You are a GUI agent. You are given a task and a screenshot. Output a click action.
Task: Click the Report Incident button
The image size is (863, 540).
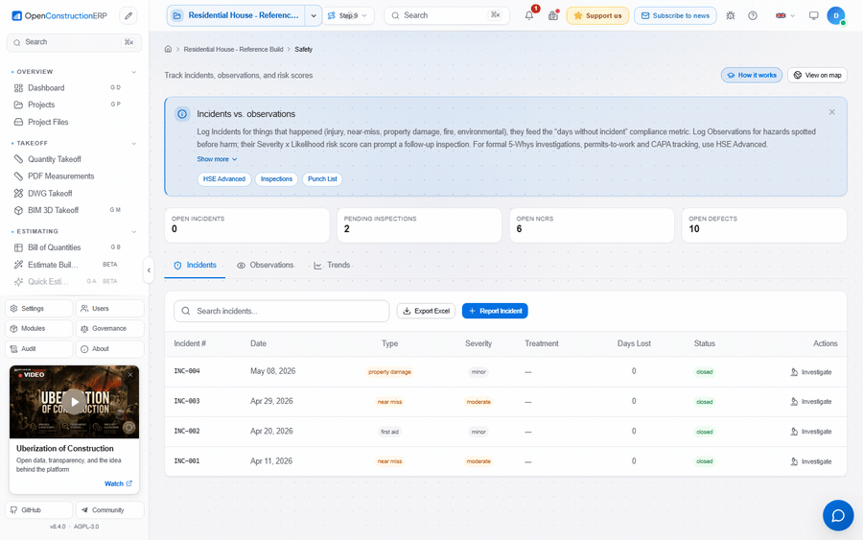(x=495, y=311)
